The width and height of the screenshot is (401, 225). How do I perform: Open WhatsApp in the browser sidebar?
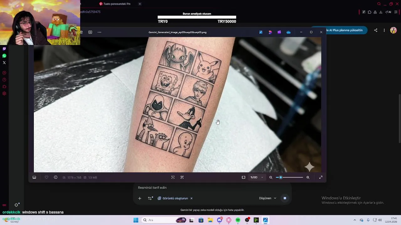point(4,56)
